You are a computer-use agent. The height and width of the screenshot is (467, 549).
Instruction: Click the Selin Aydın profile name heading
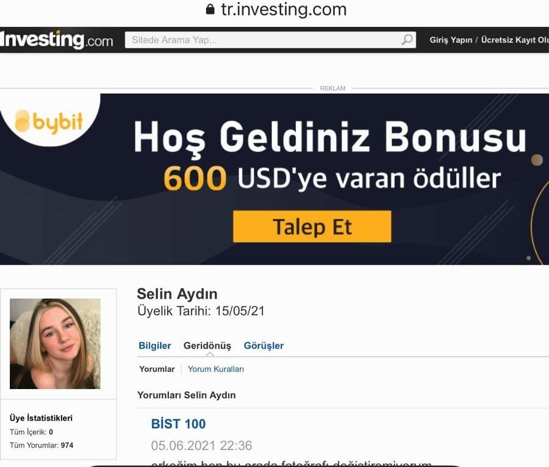[177, 294]
